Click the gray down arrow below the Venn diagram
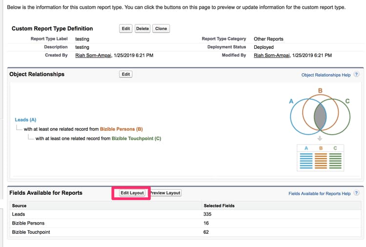The height and width of the screenshot is (247, 366). (320, 139)
